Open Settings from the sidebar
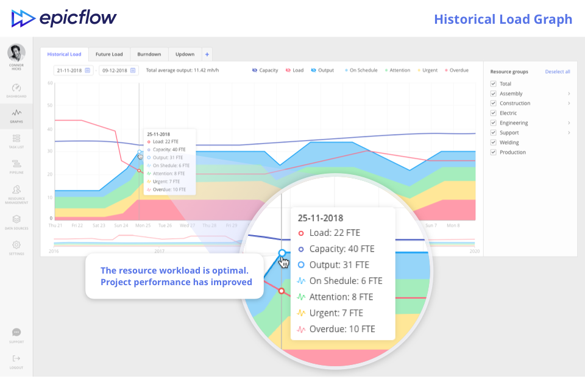 (x=16, y=243)
